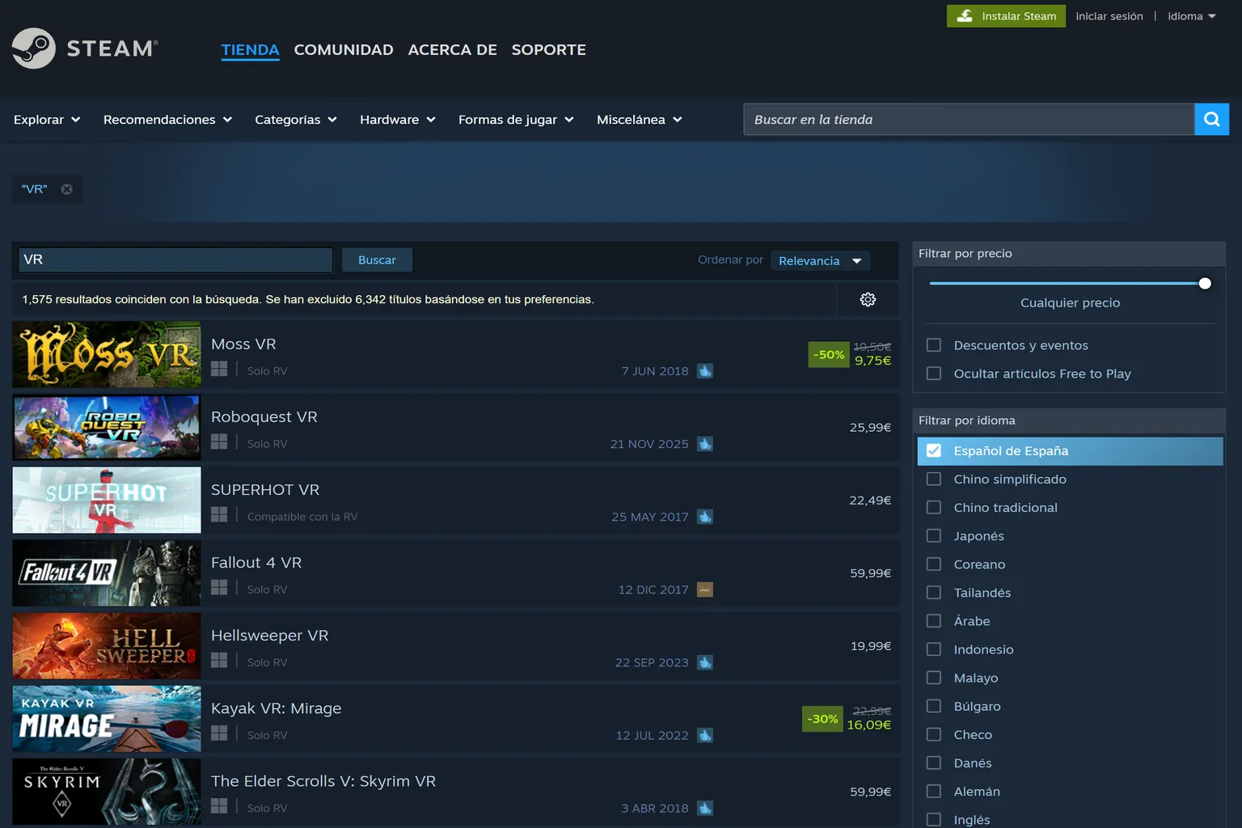Open the Hardware dropdown menu

pos(398,120)
